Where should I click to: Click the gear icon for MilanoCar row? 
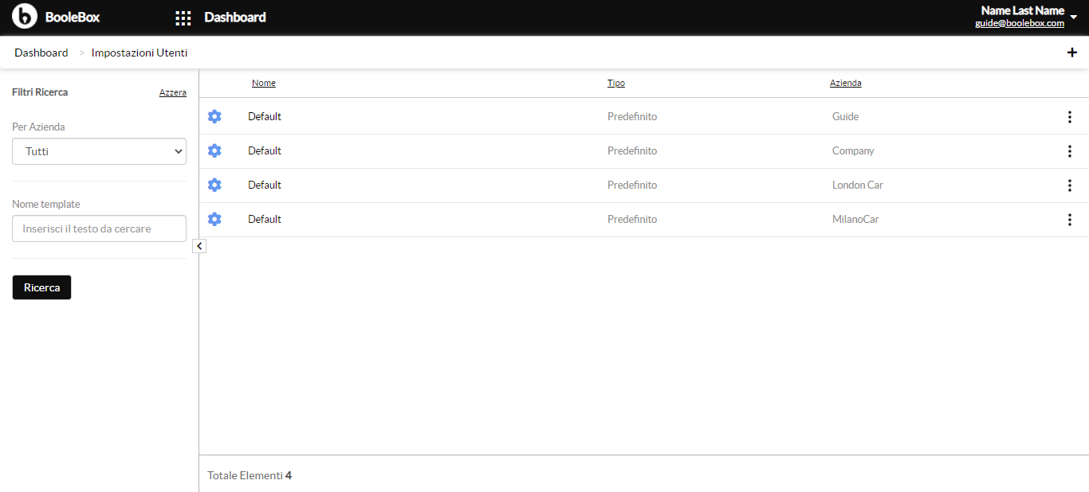click(x=214, y=219)
